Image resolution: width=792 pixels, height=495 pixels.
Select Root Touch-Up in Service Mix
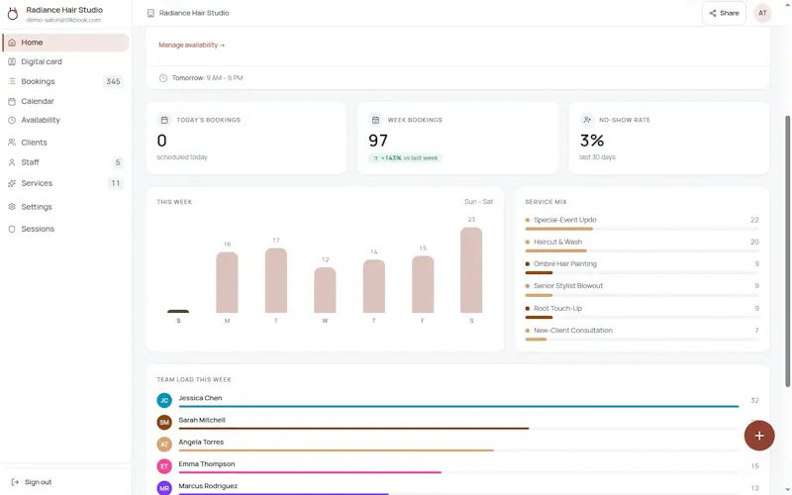click(x=642, y=312)
